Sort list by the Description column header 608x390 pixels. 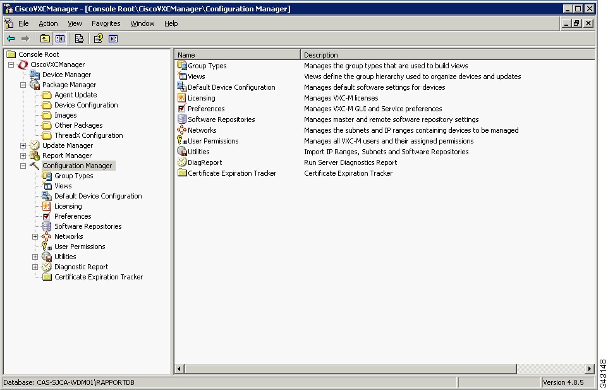(447, 54)
